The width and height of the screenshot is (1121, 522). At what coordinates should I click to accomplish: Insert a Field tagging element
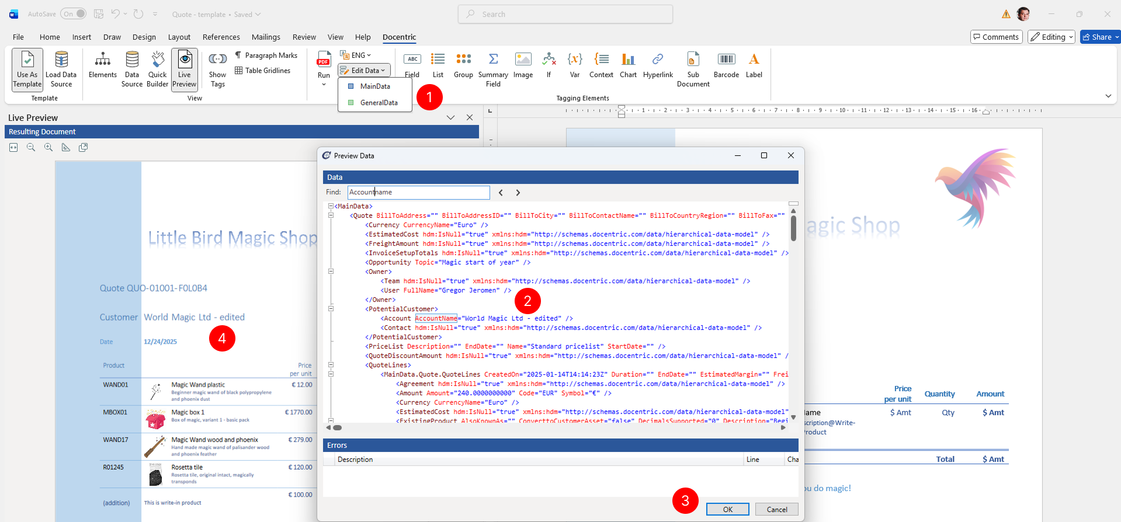(412, 64)
